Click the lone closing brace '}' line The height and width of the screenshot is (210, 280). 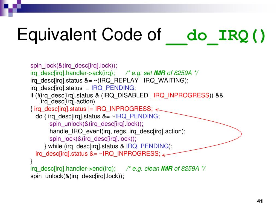(x=31, y=161)
